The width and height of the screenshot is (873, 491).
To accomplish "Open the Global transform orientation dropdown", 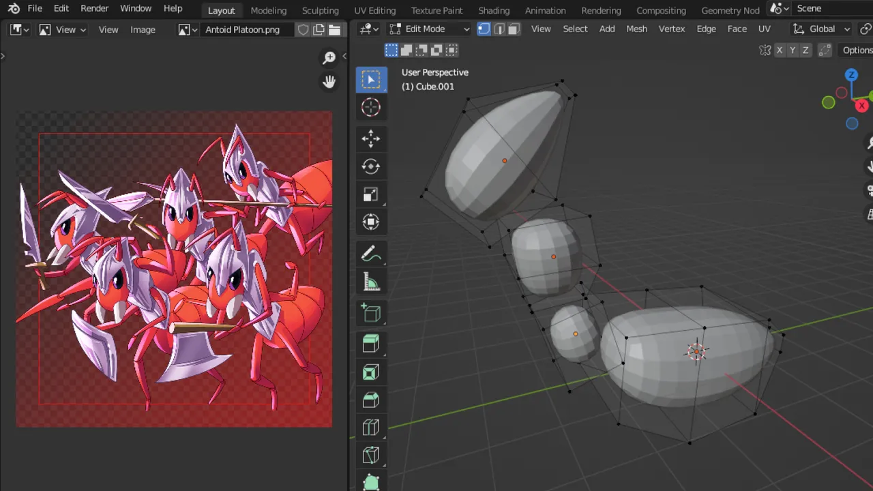I will (x=821, y=29).
